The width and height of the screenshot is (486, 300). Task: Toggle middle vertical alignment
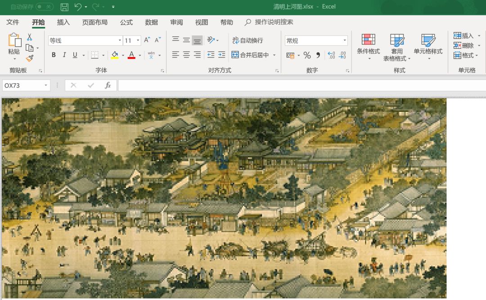click(186, 40)
